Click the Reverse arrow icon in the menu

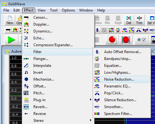coord(26,114)
